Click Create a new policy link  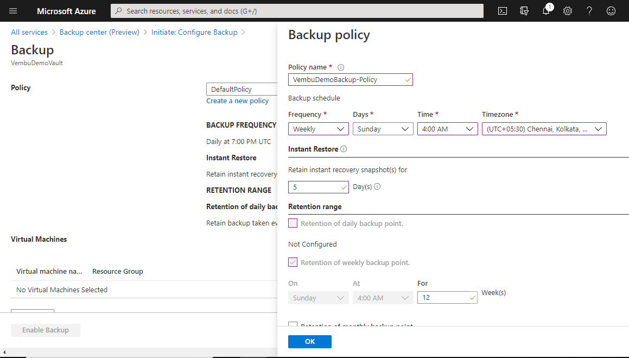(x=238, y=101)
